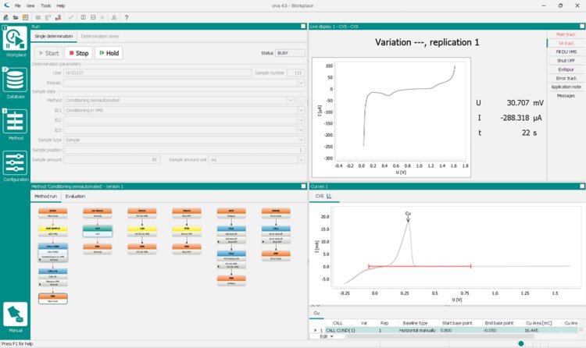
Task: Maximize the Live display panel header square
Action: pyautogui.click(x=582, y=26)
